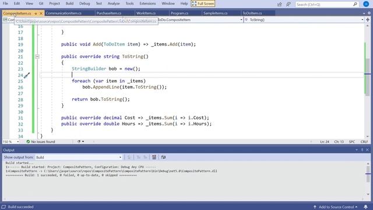Open the Analyze menu
373x210 pixels.
pyautogui.click(x=114, y=3)
